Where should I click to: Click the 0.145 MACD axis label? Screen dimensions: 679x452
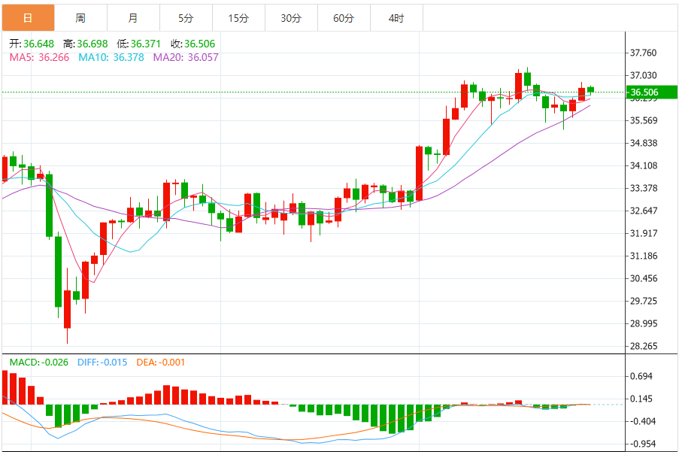(x=641, y=399)
